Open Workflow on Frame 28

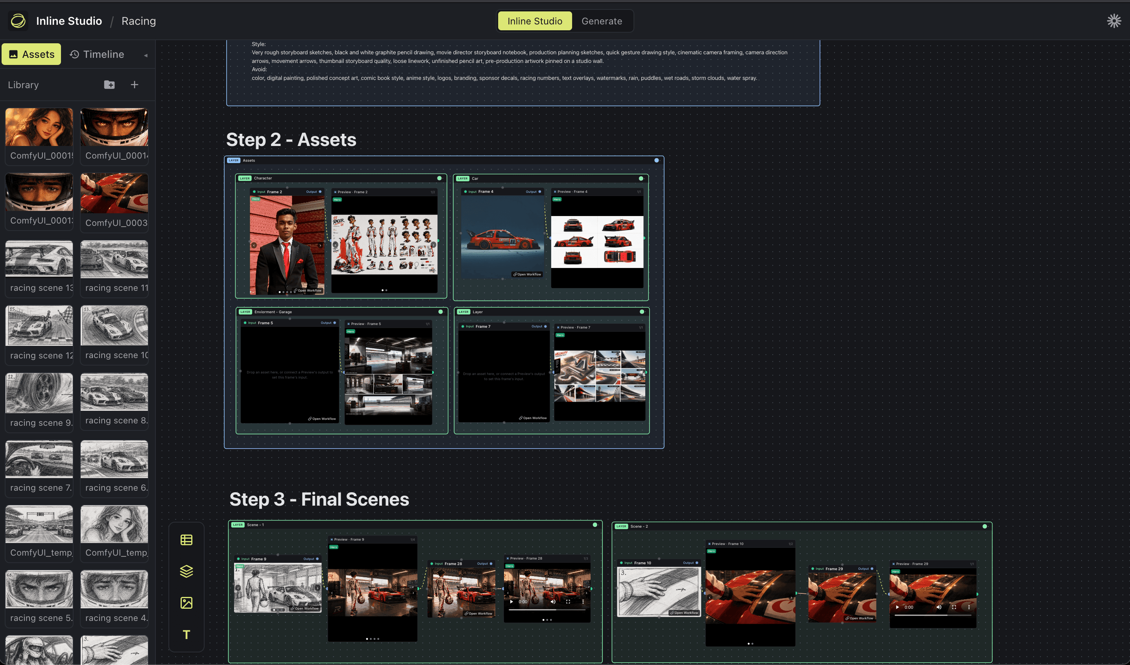coord(478,613)
